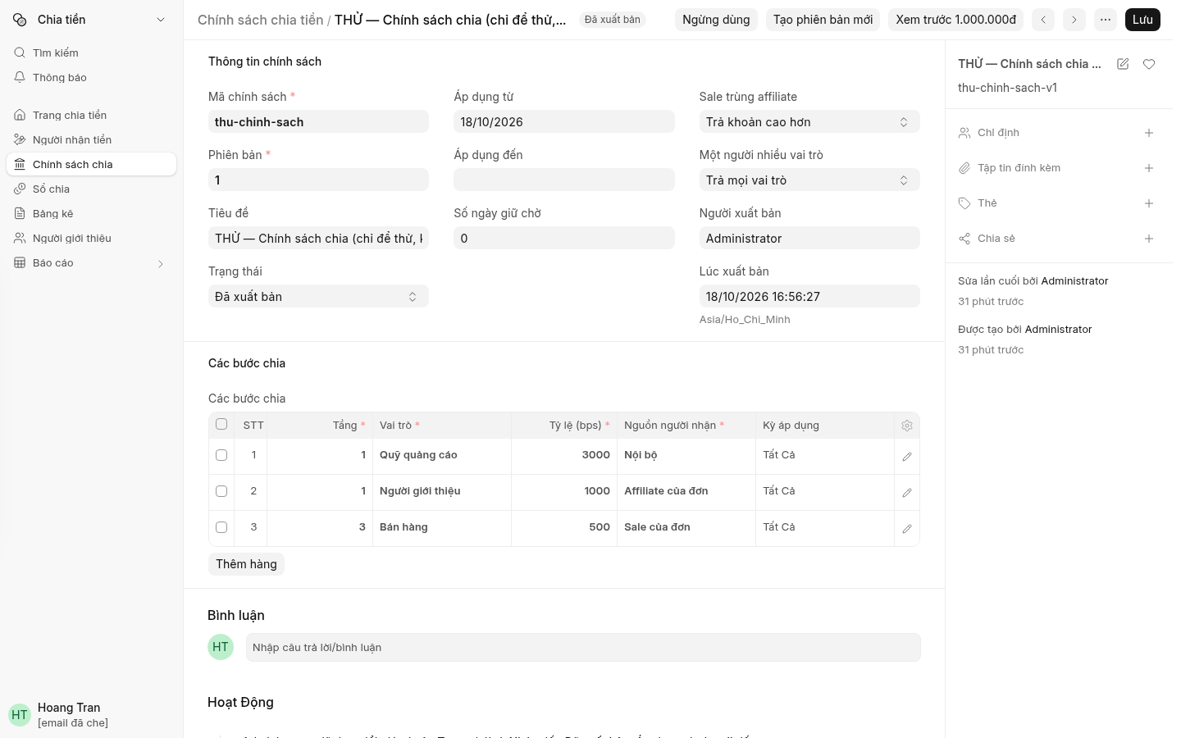Add a tag with Thẻ plus icon

(x=1149, y=203)
